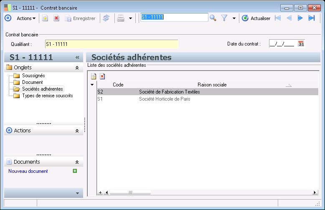The height and width of the screenshot is (210, 325).
Task: Sort by the Code column header
Action: pos(118,85)
